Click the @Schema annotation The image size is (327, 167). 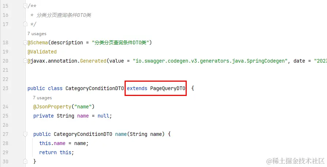pos(38,42)
